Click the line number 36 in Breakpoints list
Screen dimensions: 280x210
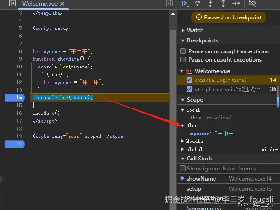point(273,89)
